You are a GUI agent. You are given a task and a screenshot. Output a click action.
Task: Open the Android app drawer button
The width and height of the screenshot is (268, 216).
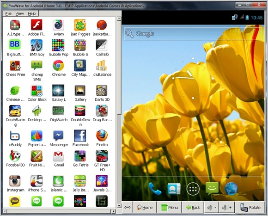pos(193,189)
